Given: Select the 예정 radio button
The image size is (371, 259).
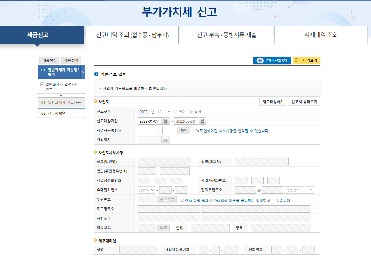Looking at the screenshot, I should [x=176, y=112].
